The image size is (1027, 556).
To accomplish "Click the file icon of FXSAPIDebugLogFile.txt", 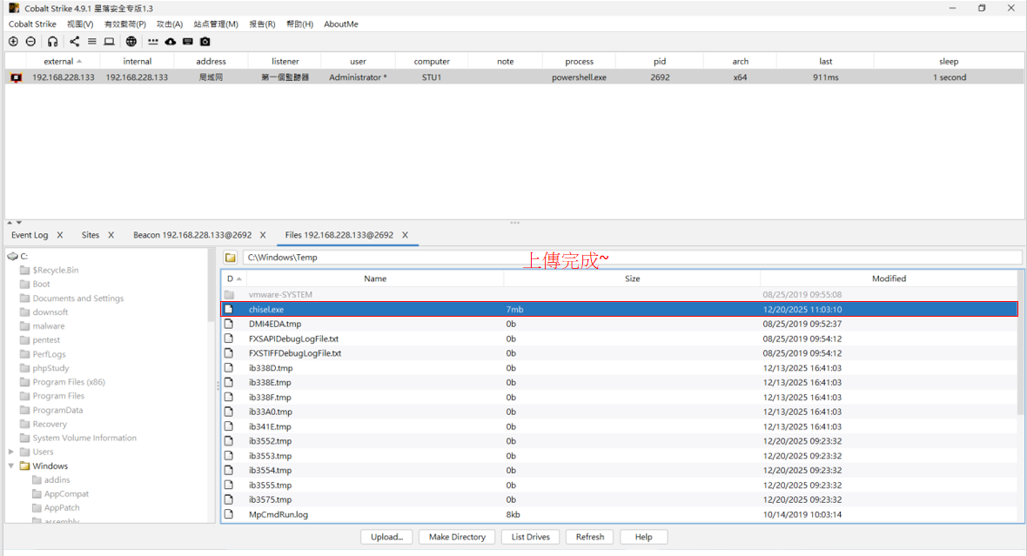I will (x=229, y=338).
